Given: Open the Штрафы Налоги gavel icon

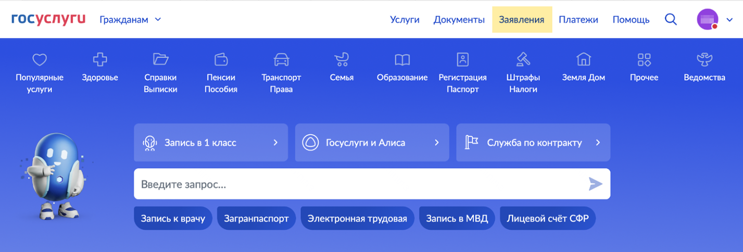Looking at the screenshot, I should pyautogui.click(x=523, y=60).
